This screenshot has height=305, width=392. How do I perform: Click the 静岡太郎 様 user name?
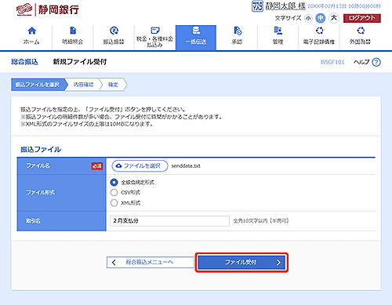[285, 6]
